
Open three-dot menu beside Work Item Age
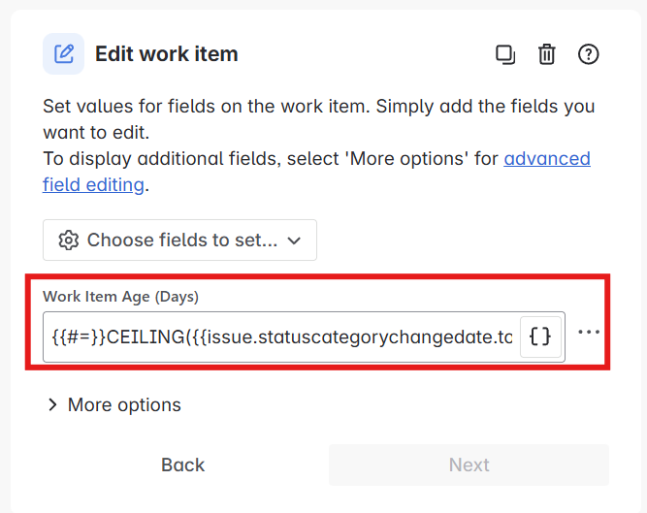point(589,332)
